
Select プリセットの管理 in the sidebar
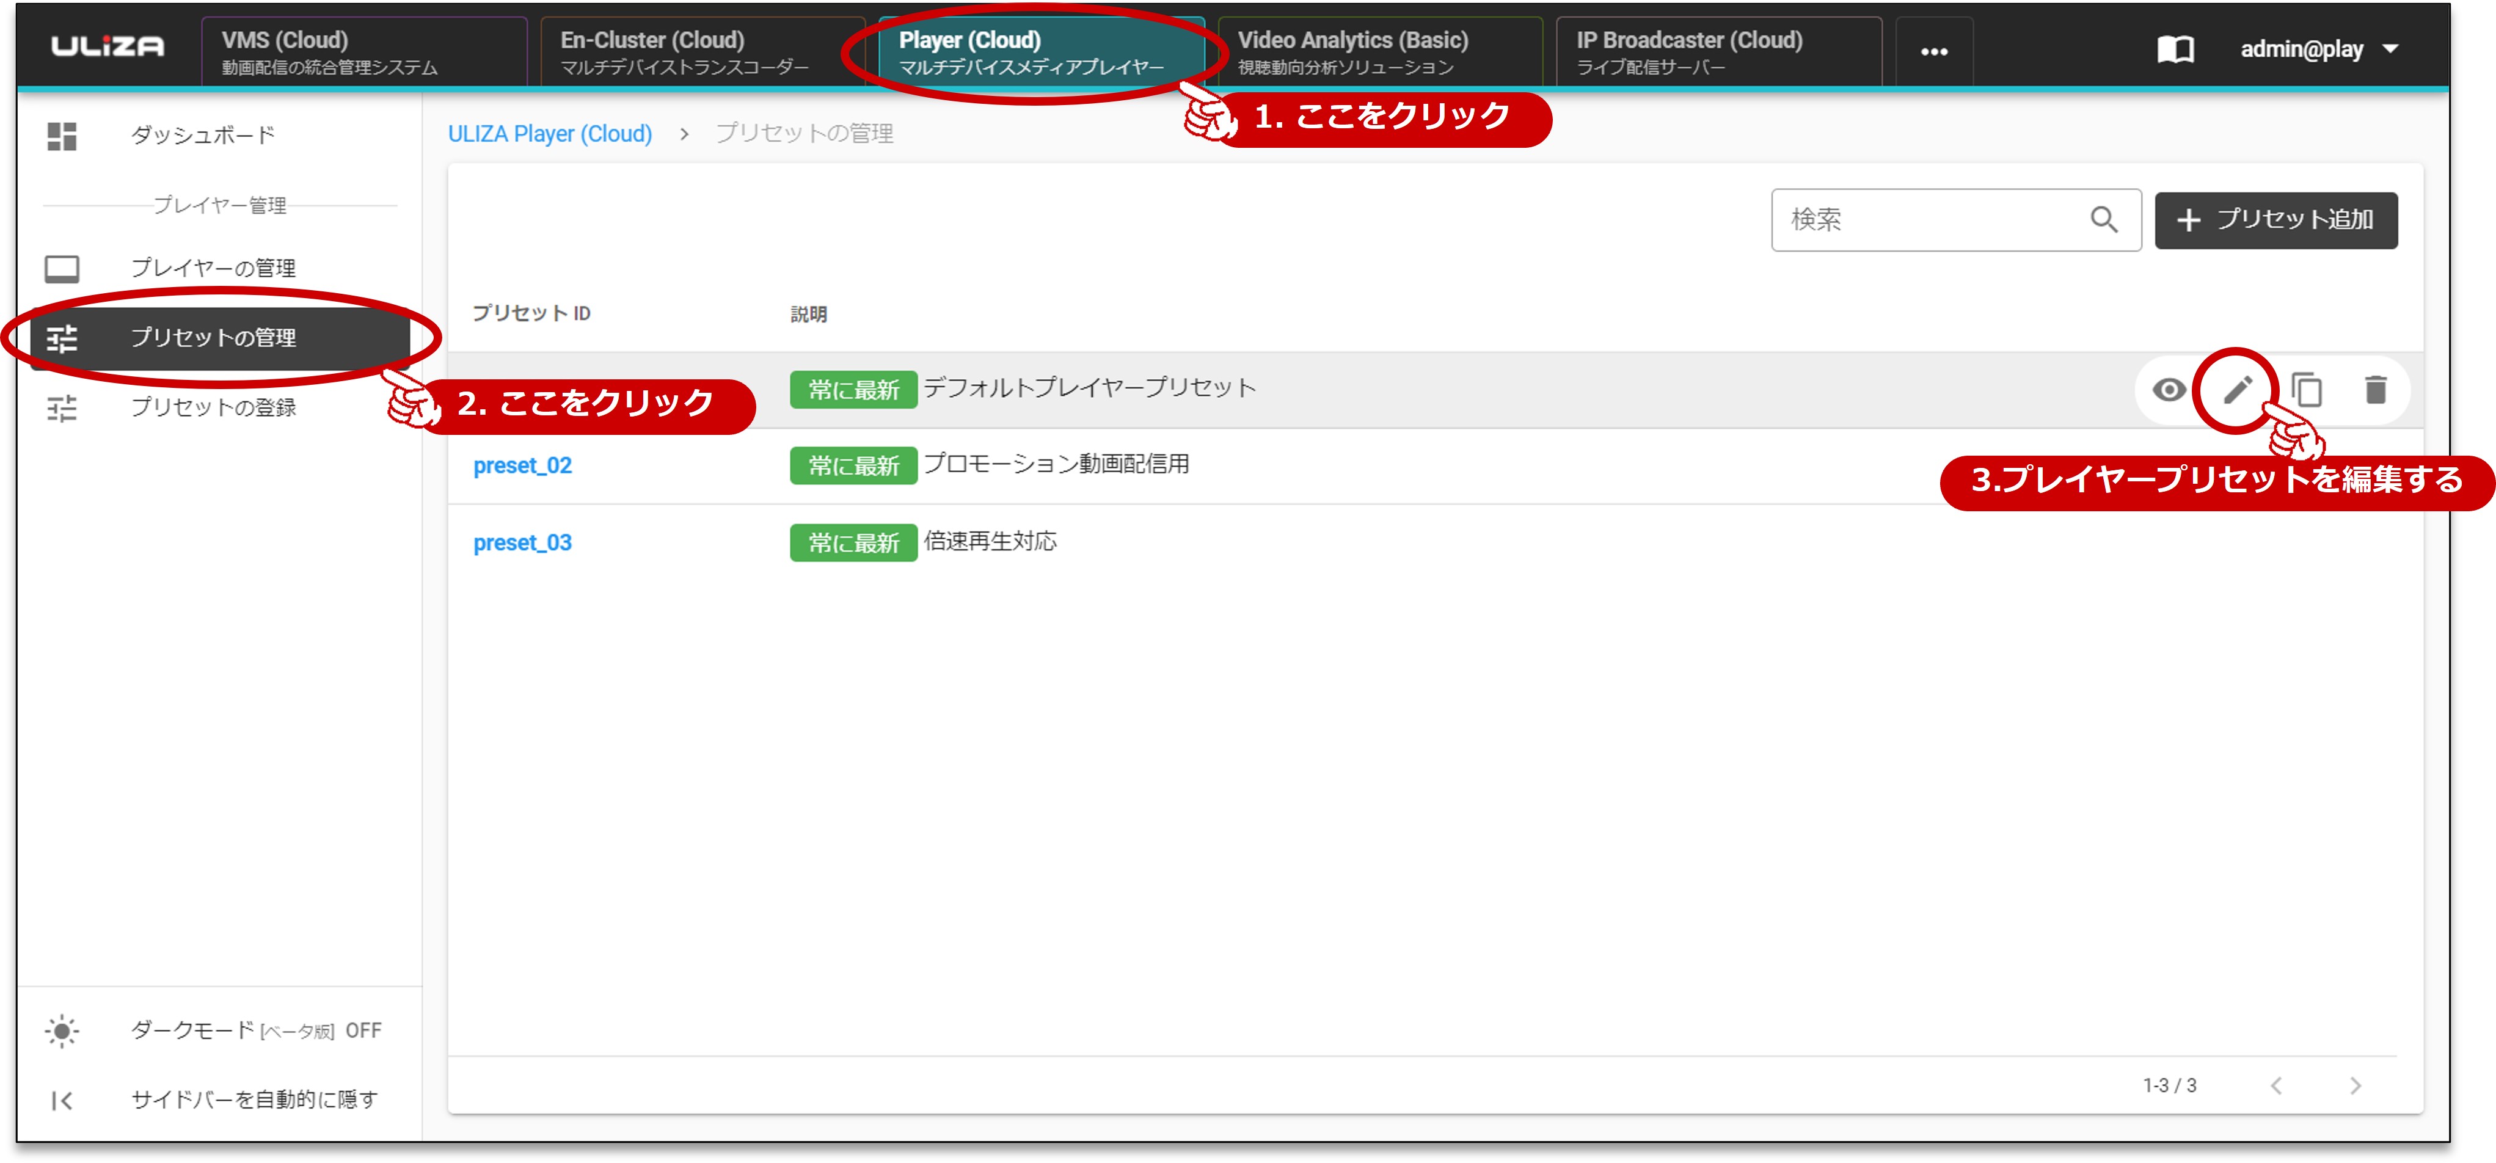(x=221, y=338)
